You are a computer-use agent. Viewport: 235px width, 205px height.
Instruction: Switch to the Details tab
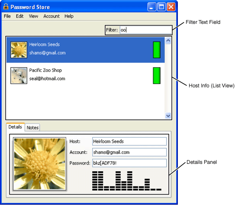coord(15,127)
